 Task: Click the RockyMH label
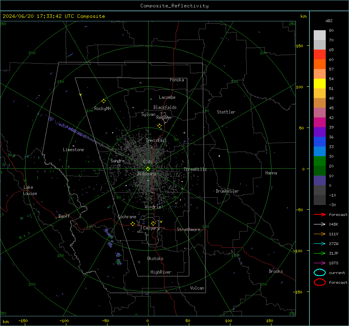(x=102, y=109)
